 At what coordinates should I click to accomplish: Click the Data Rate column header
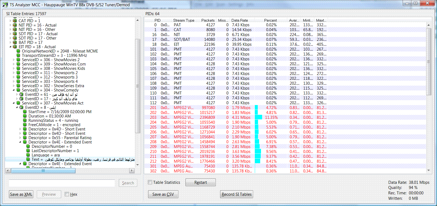239,20
